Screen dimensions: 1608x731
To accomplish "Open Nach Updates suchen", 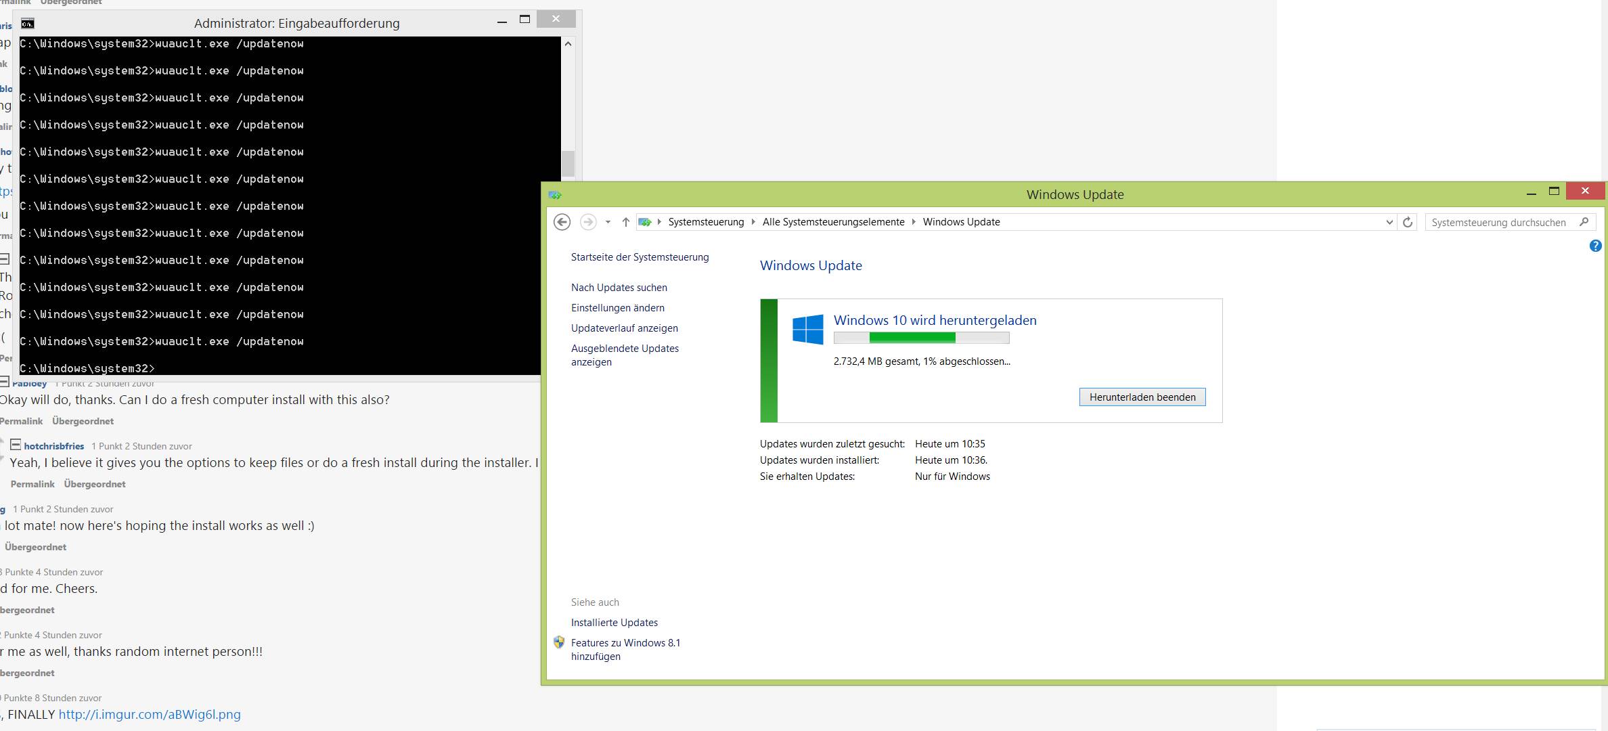I will tap(619, 288).
